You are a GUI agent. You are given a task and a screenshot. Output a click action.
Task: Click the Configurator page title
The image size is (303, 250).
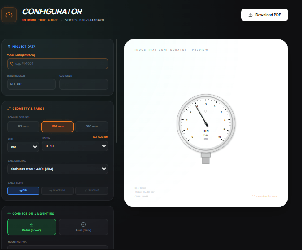52,12
